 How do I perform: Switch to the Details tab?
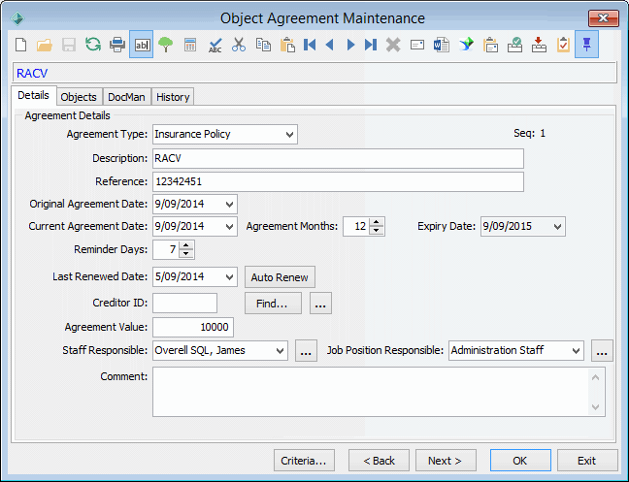tap(33, 95)
